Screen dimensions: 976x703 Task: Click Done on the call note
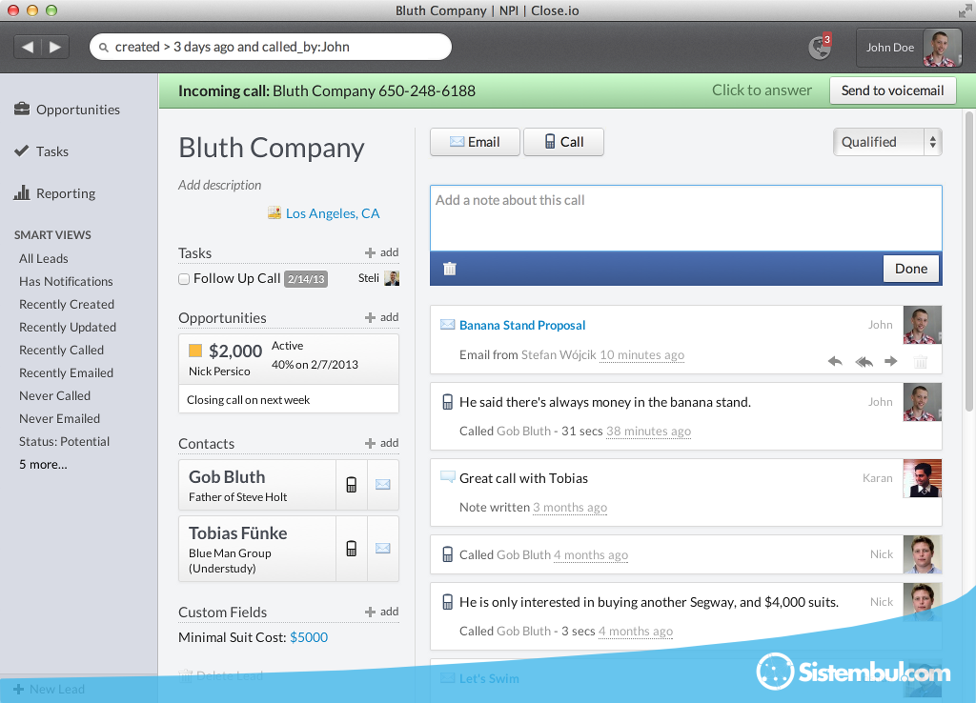tap(911, 269)
